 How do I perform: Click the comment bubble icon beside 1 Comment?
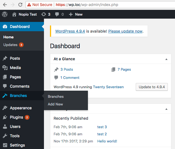tap(56, 78)
